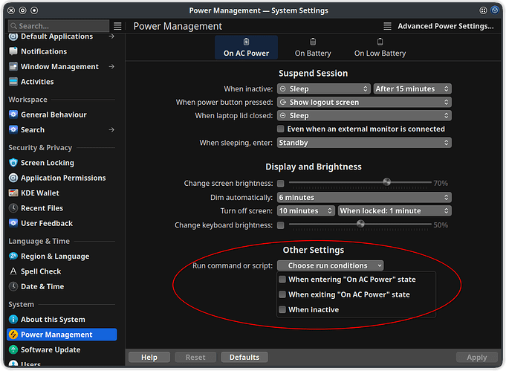Click the About this System info icon
This screenshot has width=506, height=371.
[13, 320]
